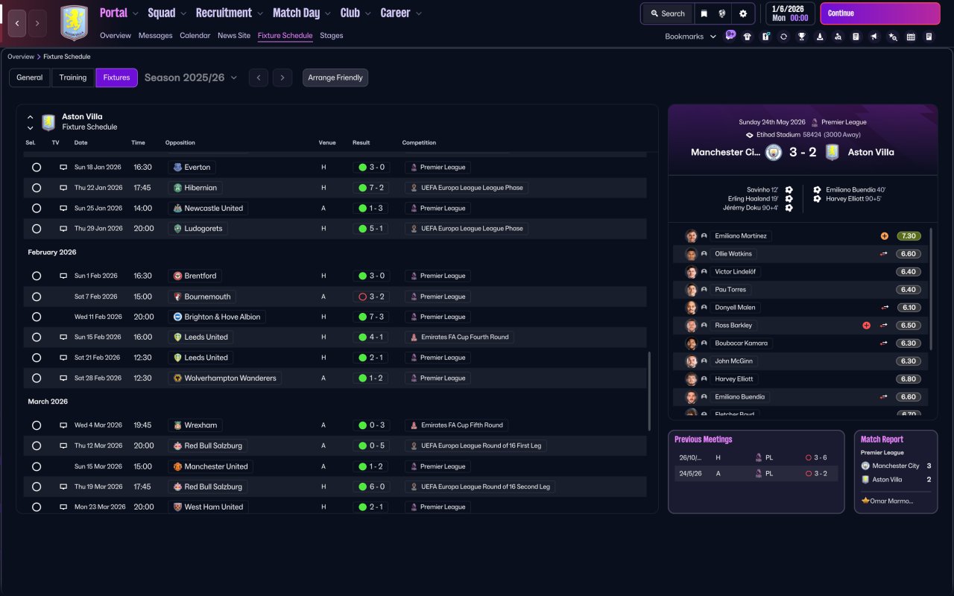Select the West Ham United fixture radio button
The width and height of the screenshot is (954, 596).
[37, 507]
